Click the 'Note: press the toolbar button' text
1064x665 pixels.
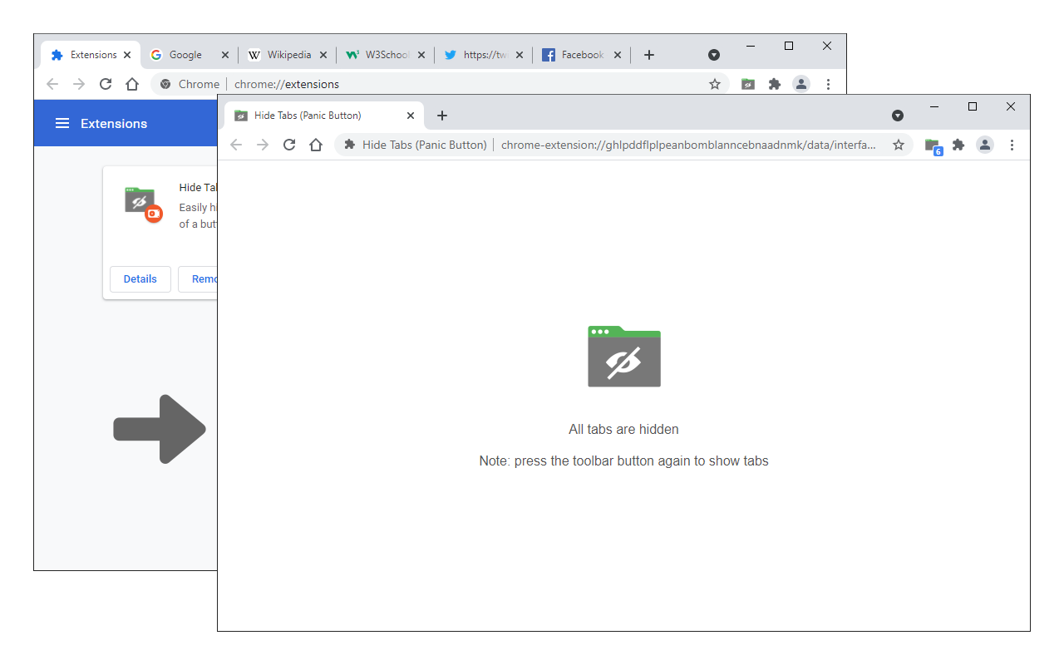pyautogui.click(x=623, y=461)
